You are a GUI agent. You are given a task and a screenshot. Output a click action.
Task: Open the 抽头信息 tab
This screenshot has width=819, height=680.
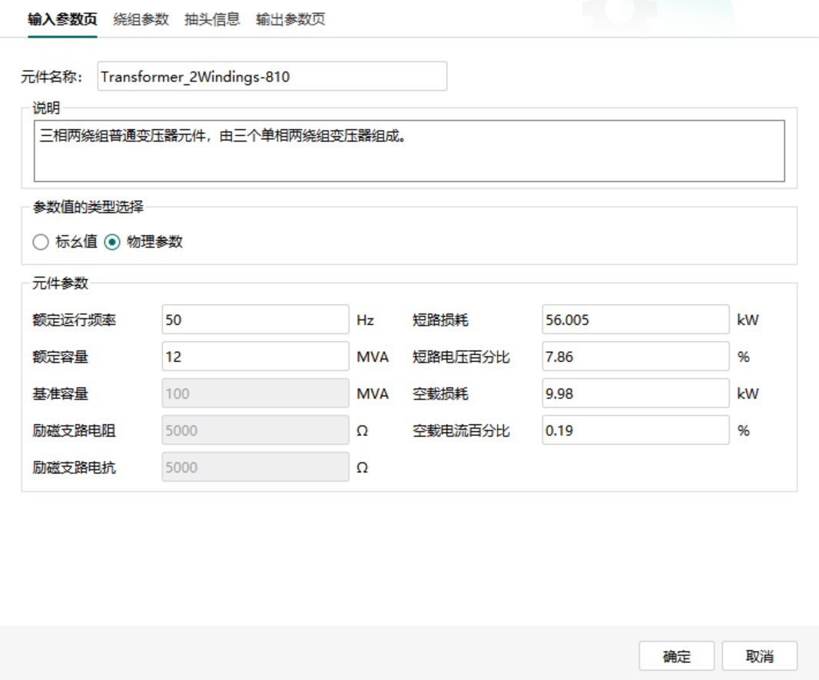click(212, 19)
